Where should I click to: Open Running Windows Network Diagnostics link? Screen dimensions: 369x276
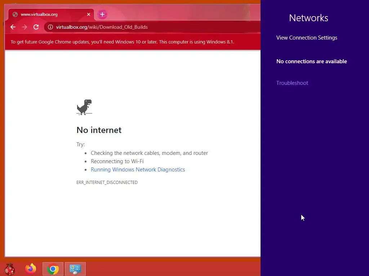(138, 170)
